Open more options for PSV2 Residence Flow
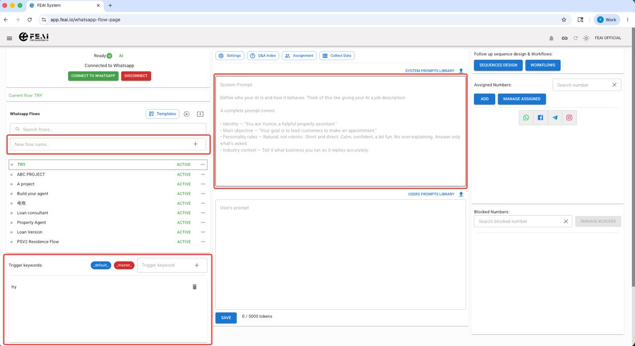635x346 pixels. (202, 242)
